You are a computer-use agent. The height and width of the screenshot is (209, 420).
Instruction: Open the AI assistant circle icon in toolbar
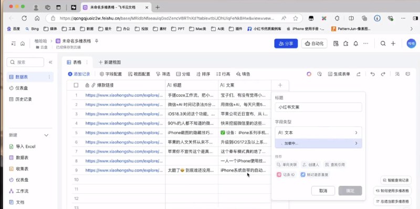tap(309, 74)
